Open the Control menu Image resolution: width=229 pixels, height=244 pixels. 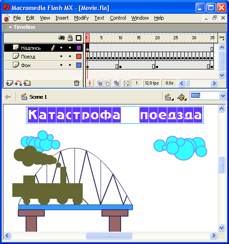(118, 18)
